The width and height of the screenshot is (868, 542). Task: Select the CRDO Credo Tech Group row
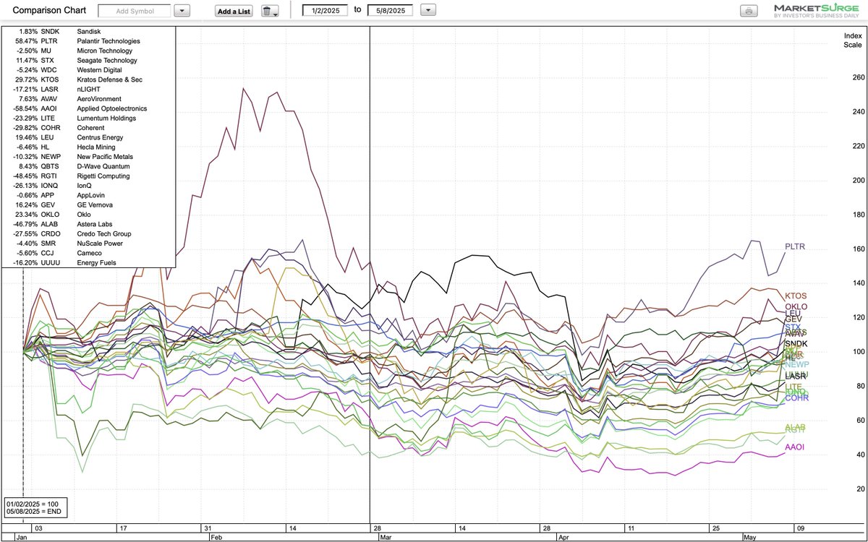pyautogui.click(x=88, y=233)
